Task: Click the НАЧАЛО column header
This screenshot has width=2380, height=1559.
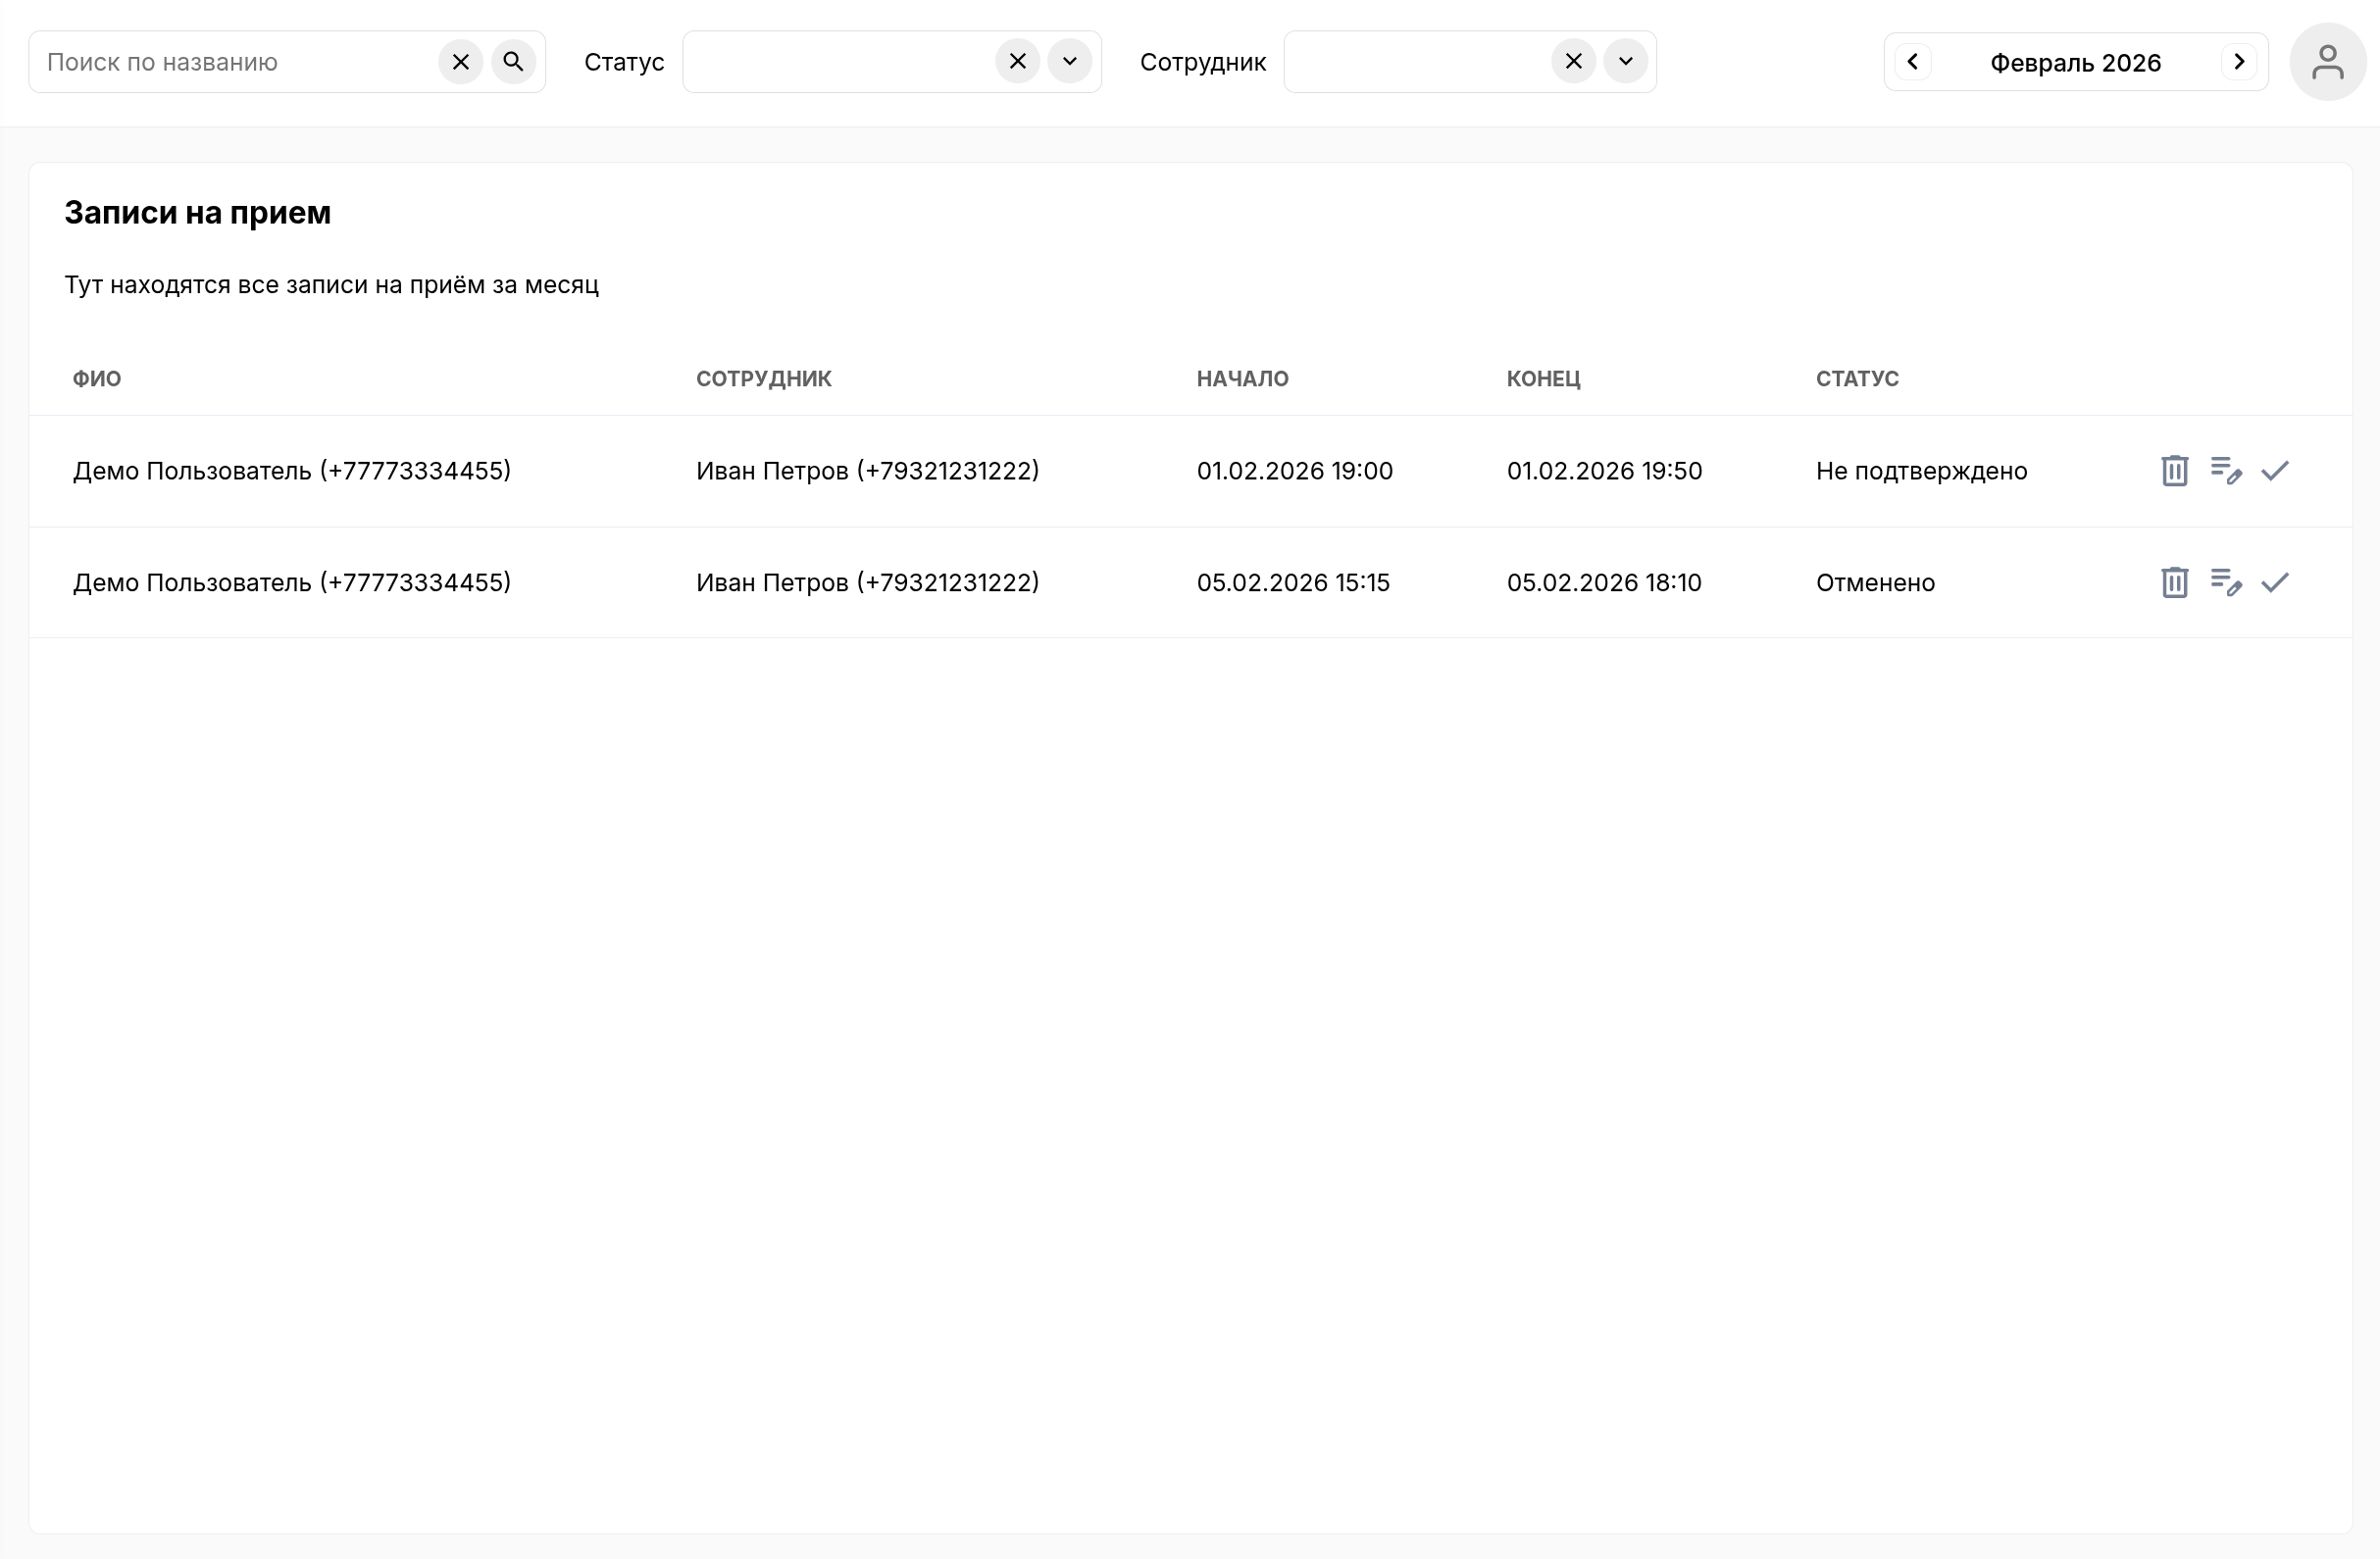Action: [1242, 379]
